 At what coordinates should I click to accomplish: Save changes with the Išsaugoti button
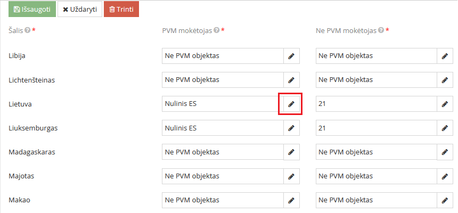coord(31,9)
